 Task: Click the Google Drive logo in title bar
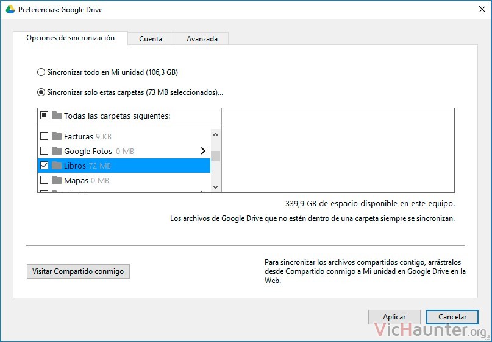click(10, 9)
